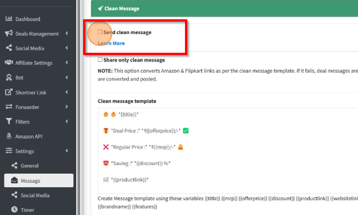Click the Social Media share icon in main menu
This screenshot has width=358, height=215.
tap(9, 48)
